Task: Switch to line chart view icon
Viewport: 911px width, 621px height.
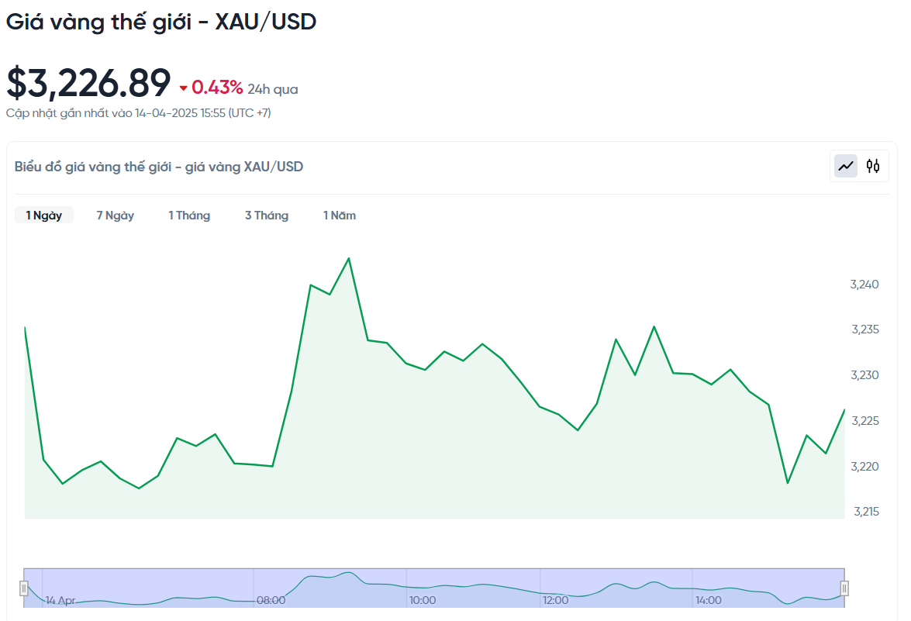Action: (846, 166)
